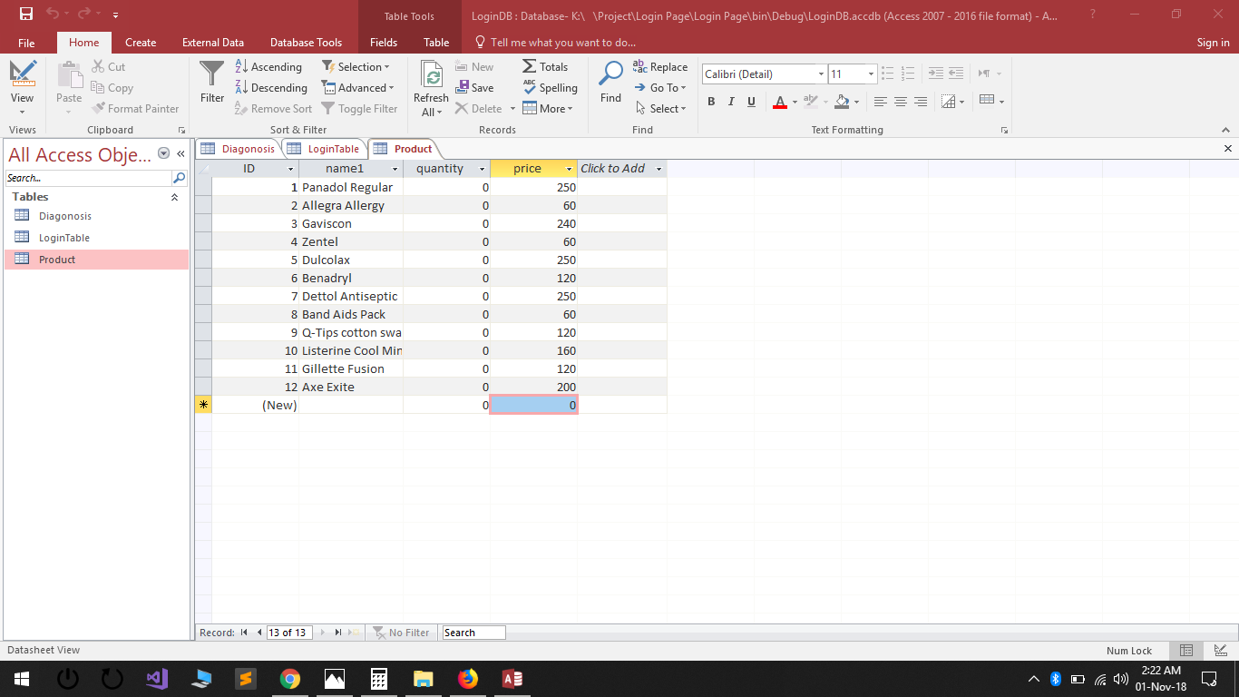1239x697 pixels.
Task: Toggle Underline text formatting
Action: (751, 102)
